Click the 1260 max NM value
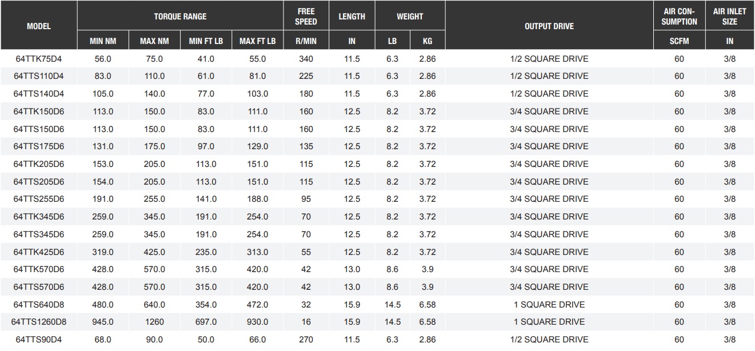 click(154, 322)
